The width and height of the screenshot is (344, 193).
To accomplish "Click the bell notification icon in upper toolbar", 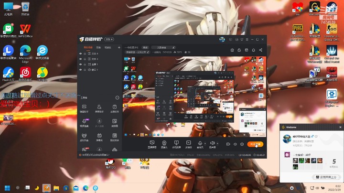I will [x=253, y=50].
